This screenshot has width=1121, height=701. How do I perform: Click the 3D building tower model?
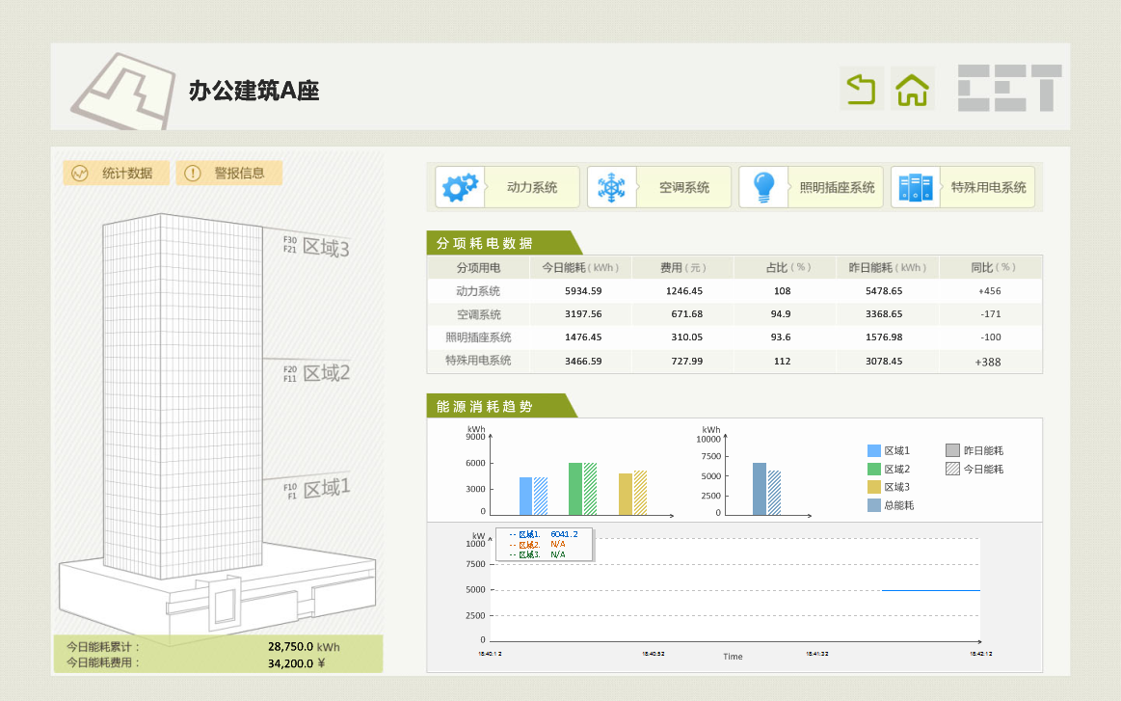coord(182,395)
